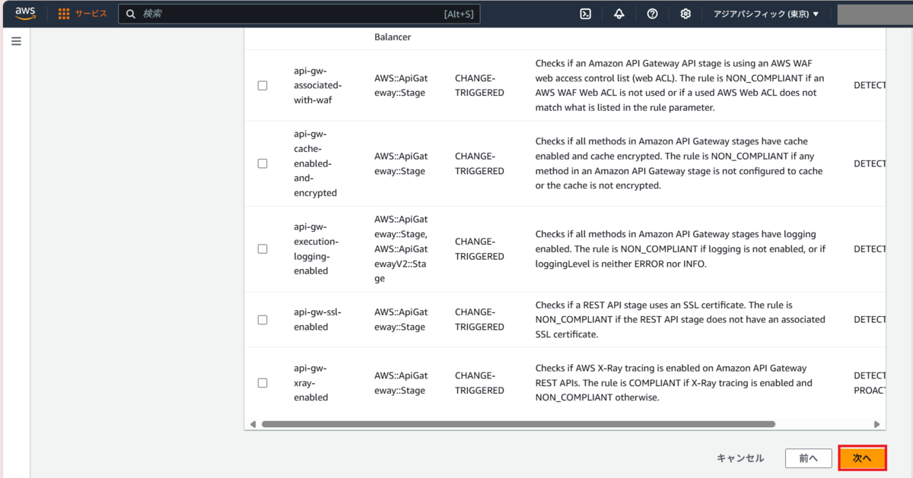
Task: Launch the CloudShell terminal icon
Action: click(x=585, y=14)
